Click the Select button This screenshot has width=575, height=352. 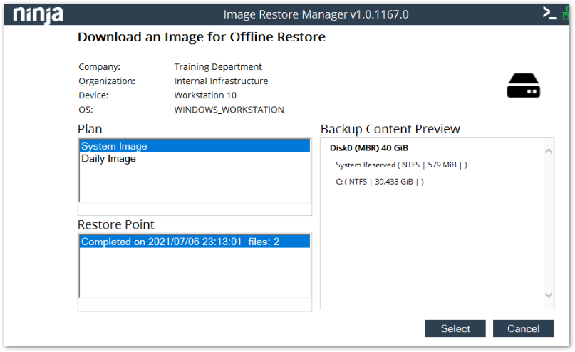click(455, 328)
